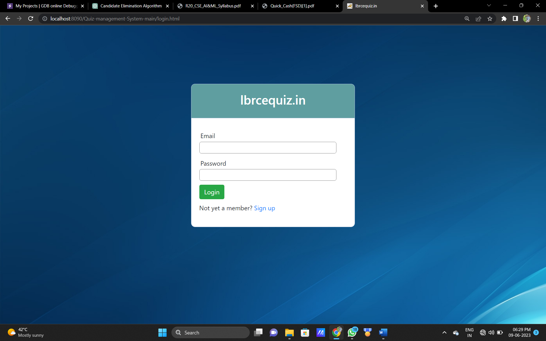The image size is (546, 341).
Task: Open WhatsApp from the taskbar
Action: pyautogui.click(x=352, y=332)
